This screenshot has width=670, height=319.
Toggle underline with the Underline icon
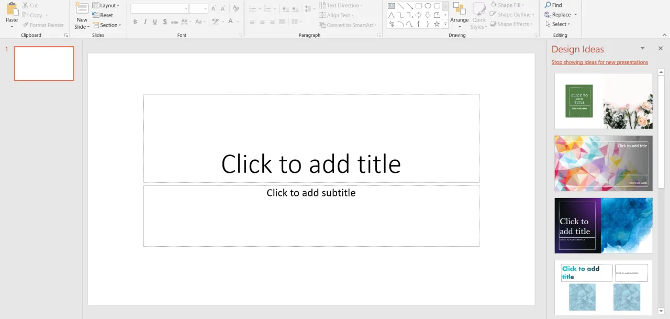point(154,21)
